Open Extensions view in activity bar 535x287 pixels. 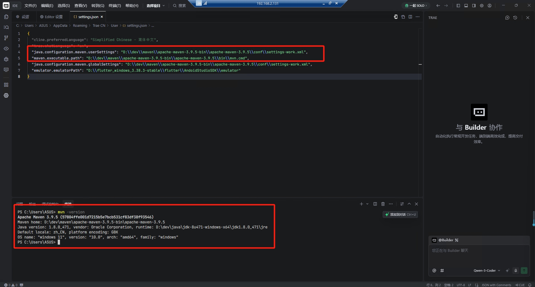coord(6,85)
